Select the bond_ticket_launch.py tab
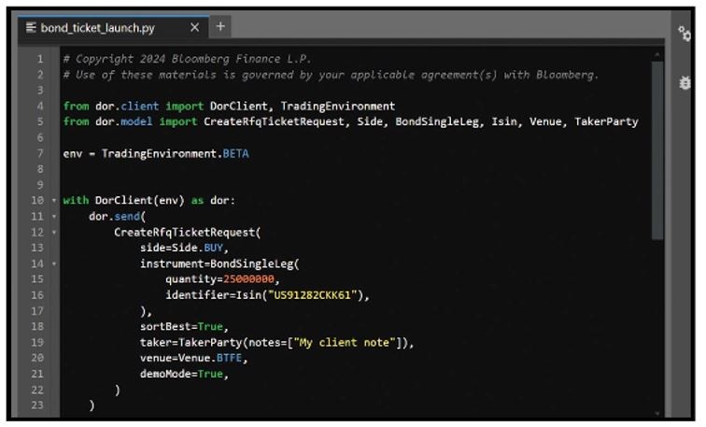706x427 pixels. (x=114, y=28)
